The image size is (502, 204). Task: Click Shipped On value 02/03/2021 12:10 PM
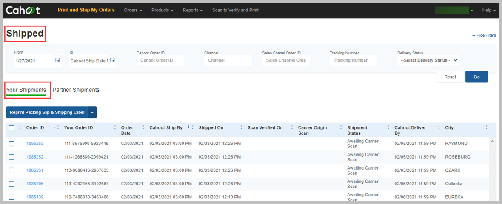click(220, 197)
